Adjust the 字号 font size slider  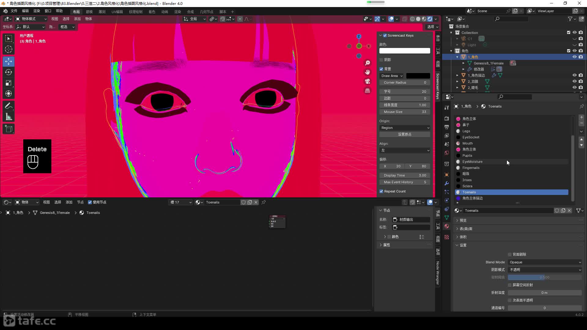(405, 92)
